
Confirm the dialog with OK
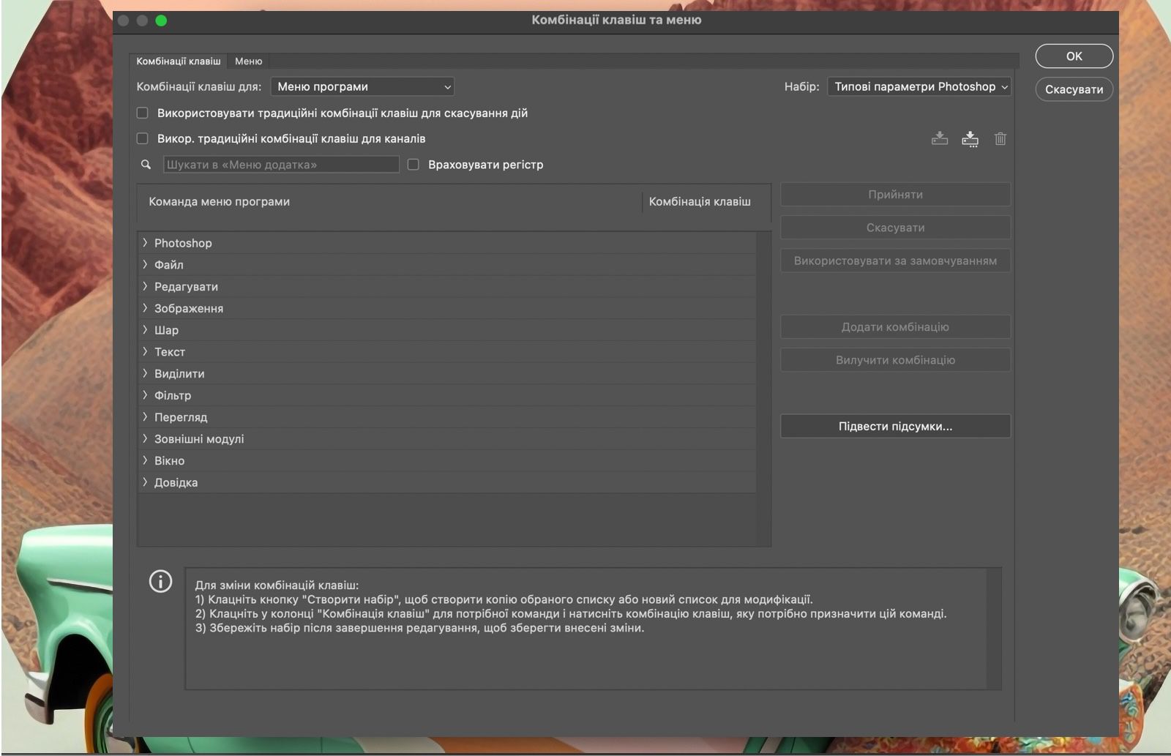(1074, 56)
